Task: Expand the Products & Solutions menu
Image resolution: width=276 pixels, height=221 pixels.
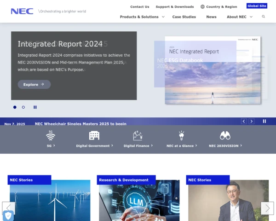Action: (142, 17)
